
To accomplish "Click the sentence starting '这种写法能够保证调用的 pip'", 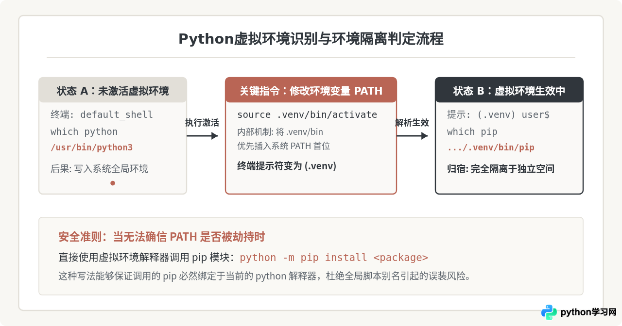I will click(264, 277).
